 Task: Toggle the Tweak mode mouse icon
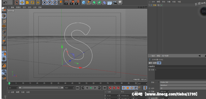click(4, 54)
